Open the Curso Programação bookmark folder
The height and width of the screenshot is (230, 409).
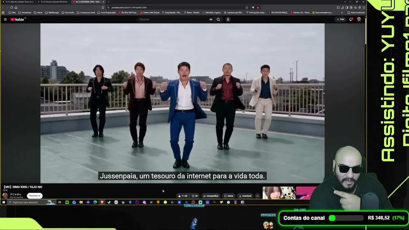click(x=107, y=13)
